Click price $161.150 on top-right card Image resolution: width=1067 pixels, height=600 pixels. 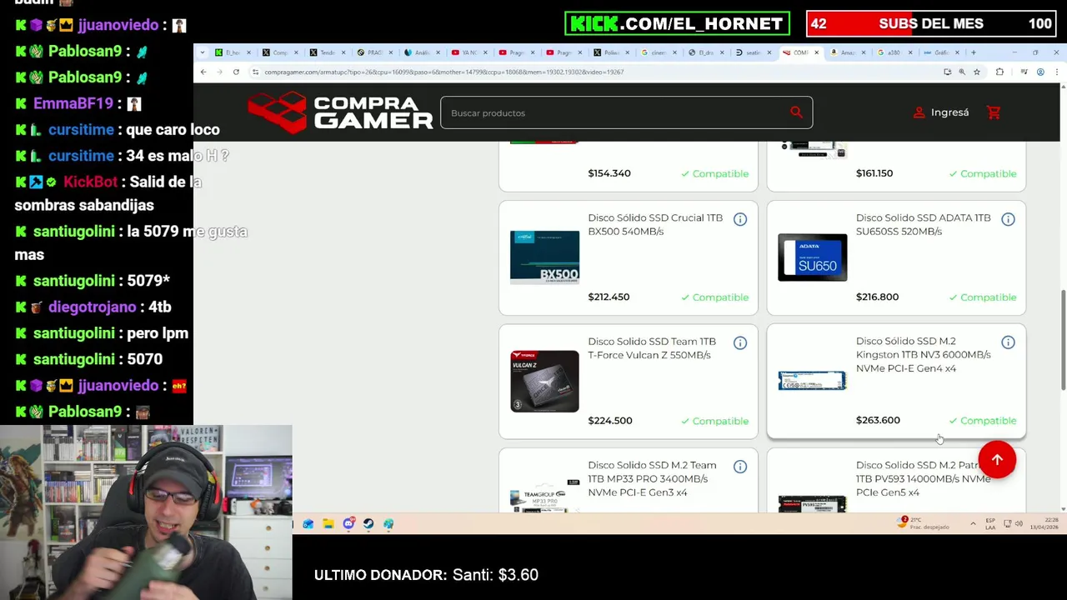click(874, 173)
